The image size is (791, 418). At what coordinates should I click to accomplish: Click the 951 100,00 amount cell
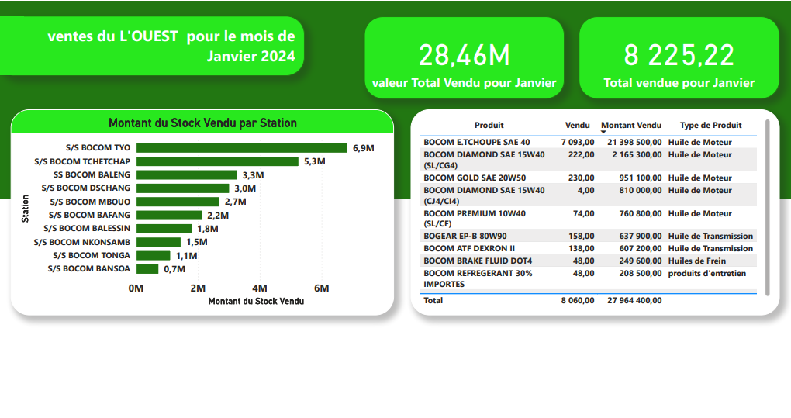(640, 178)
